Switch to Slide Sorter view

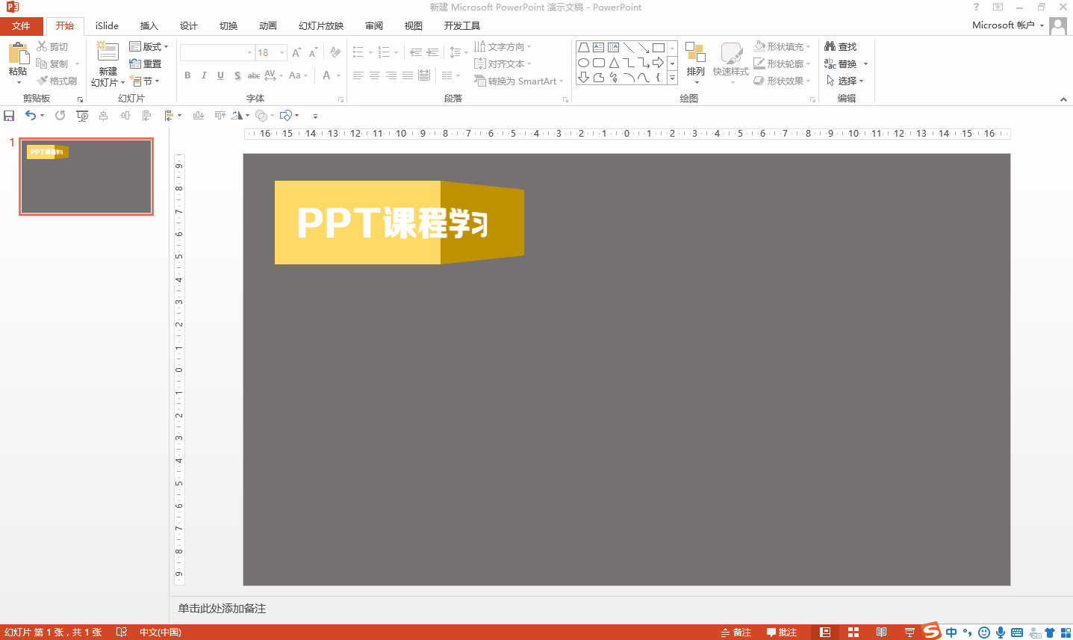click(852, 632)
